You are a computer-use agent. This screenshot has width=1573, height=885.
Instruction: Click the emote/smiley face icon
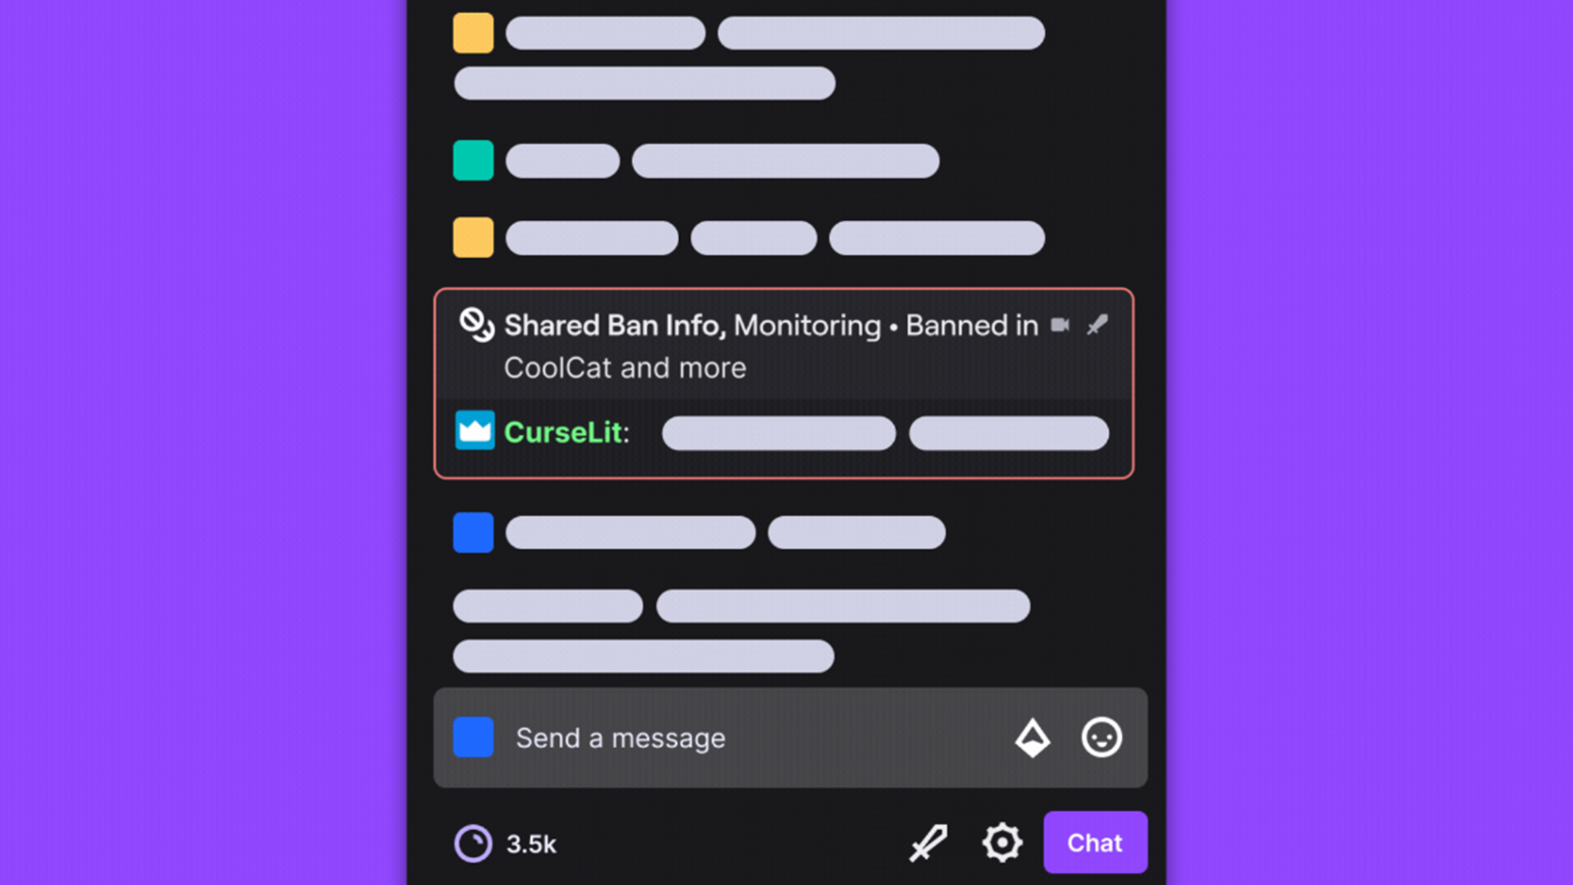tap(1102, 737)
